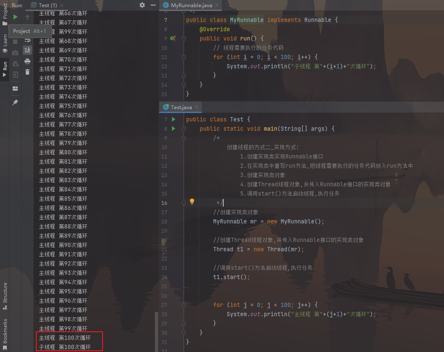Viewport: 444px width, 352px height.
Task: Click the print console output icon
Action: coord(27,61)
